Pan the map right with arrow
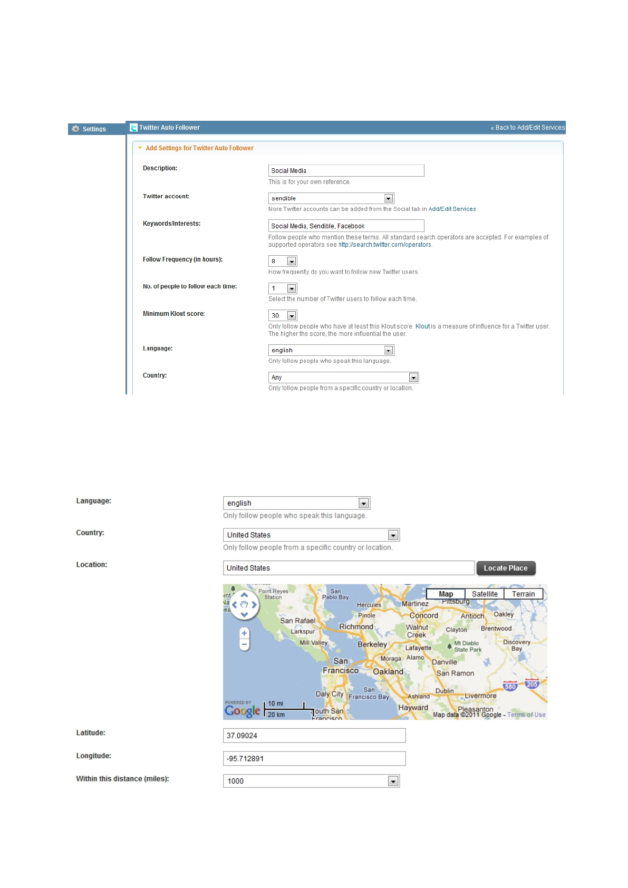This screenshot has height=888, width=628. coord(254,605)
